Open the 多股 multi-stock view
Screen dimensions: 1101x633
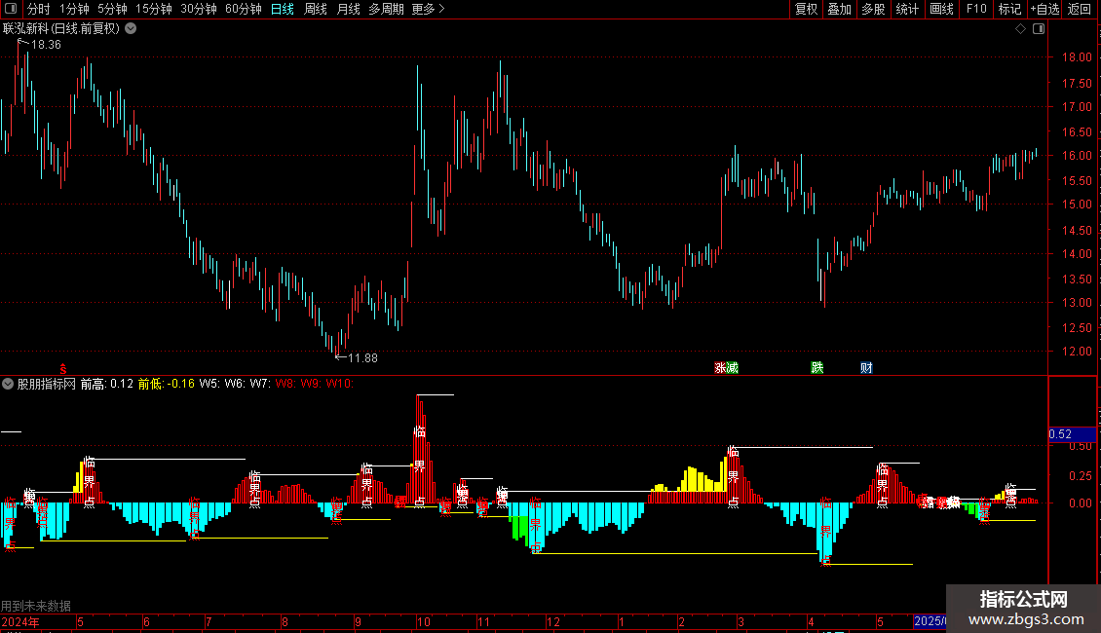(873, 9)
